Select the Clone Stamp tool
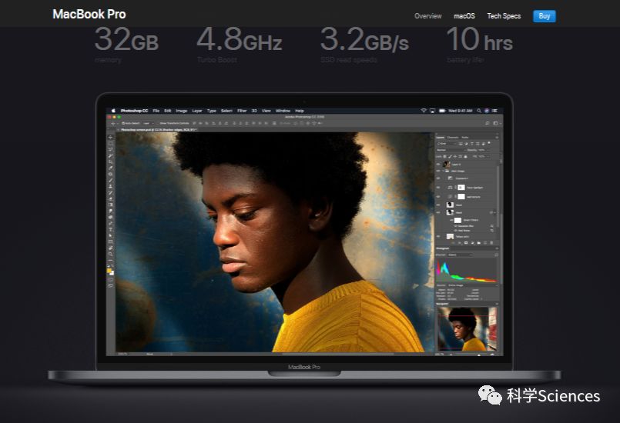 [x=110, y=186]
